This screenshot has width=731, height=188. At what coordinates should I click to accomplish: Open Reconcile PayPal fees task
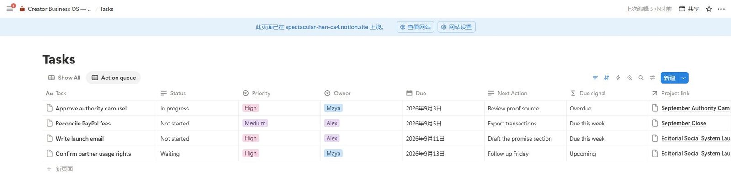point(83,124)
